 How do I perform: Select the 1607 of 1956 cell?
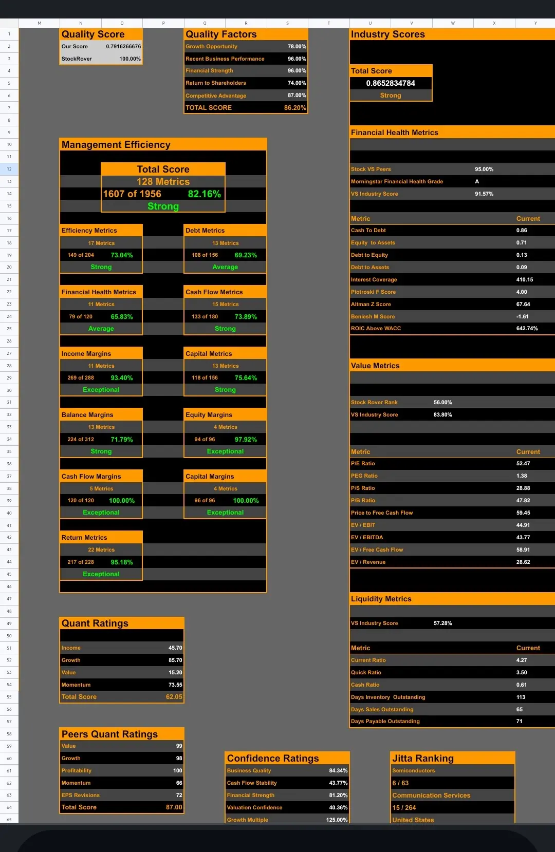point(132,194)
